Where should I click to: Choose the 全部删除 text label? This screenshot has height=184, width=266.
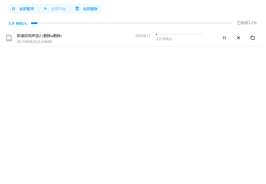[90, 9]
